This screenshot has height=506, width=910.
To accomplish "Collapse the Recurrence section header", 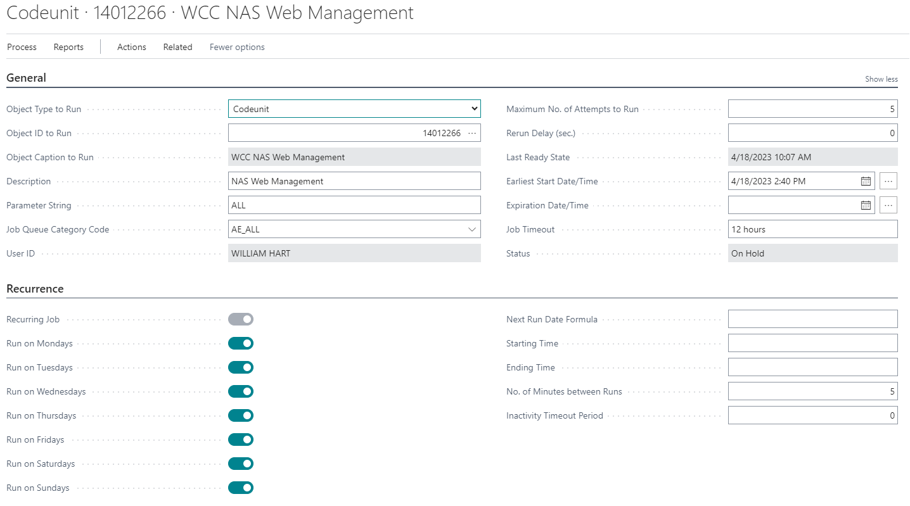I will [x=35, y=289].
